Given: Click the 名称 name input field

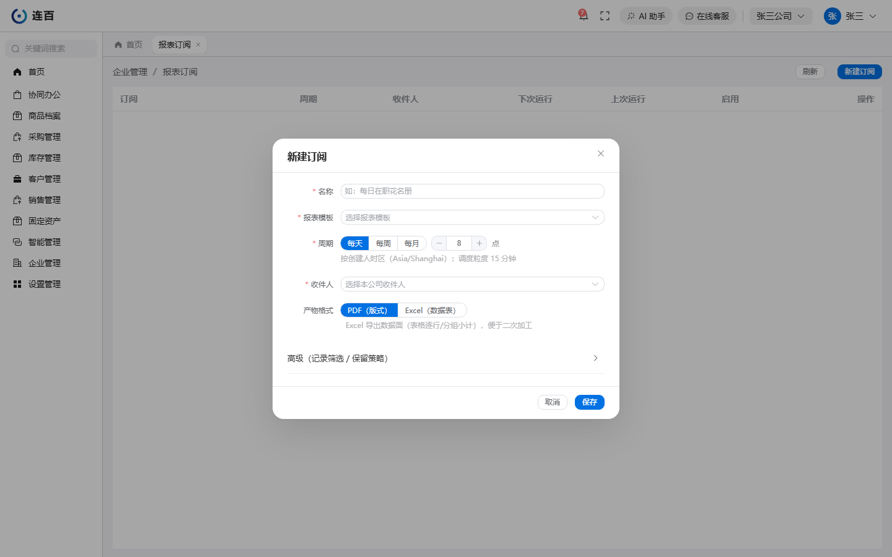Looking at the screenshot, I should point(473,191).
